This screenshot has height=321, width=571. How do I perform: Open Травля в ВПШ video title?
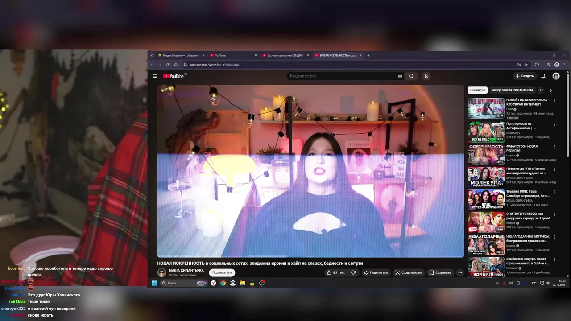[x=528, y=193]
